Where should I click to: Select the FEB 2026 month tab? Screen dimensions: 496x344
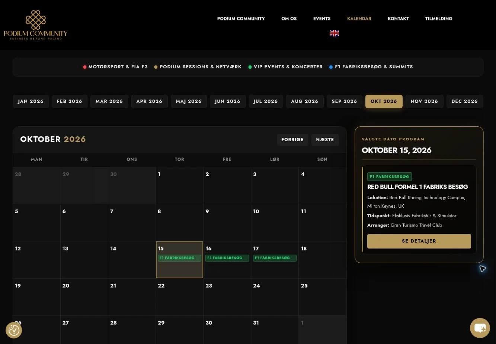(x=70, y=101)
